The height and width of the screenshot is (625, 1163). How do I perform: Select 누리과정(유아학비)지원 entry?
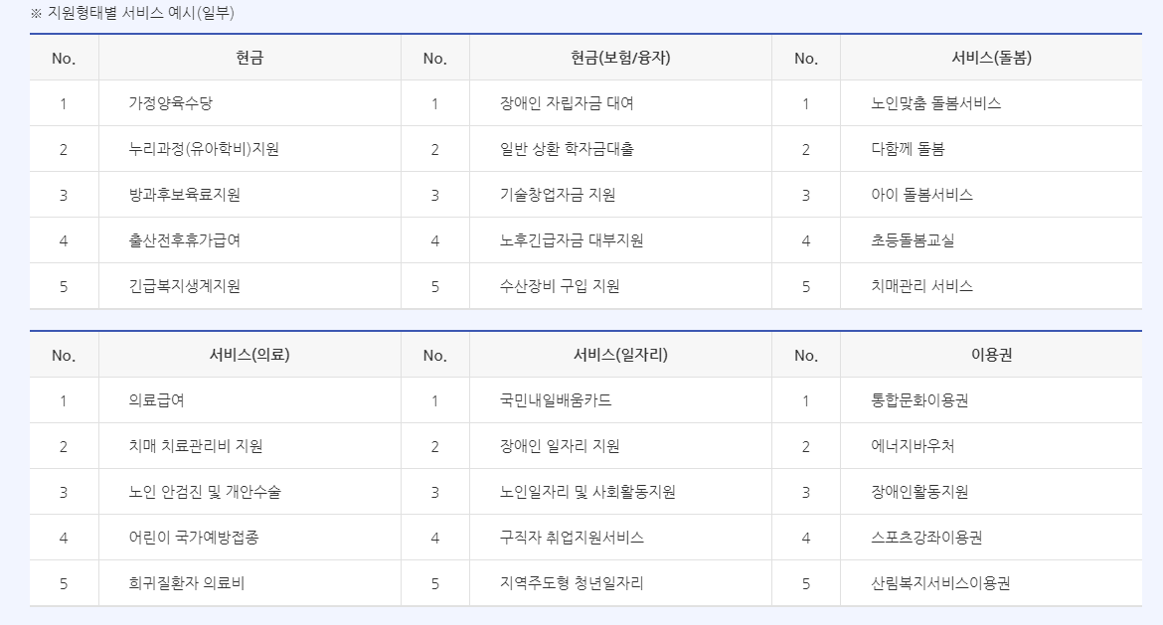click(x=204, y=149)
